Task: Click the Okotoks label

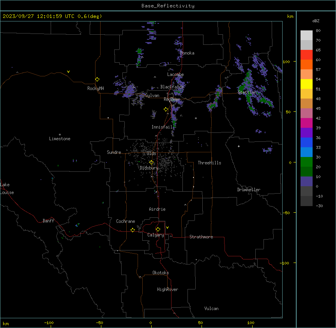Action: click(161, 273)
